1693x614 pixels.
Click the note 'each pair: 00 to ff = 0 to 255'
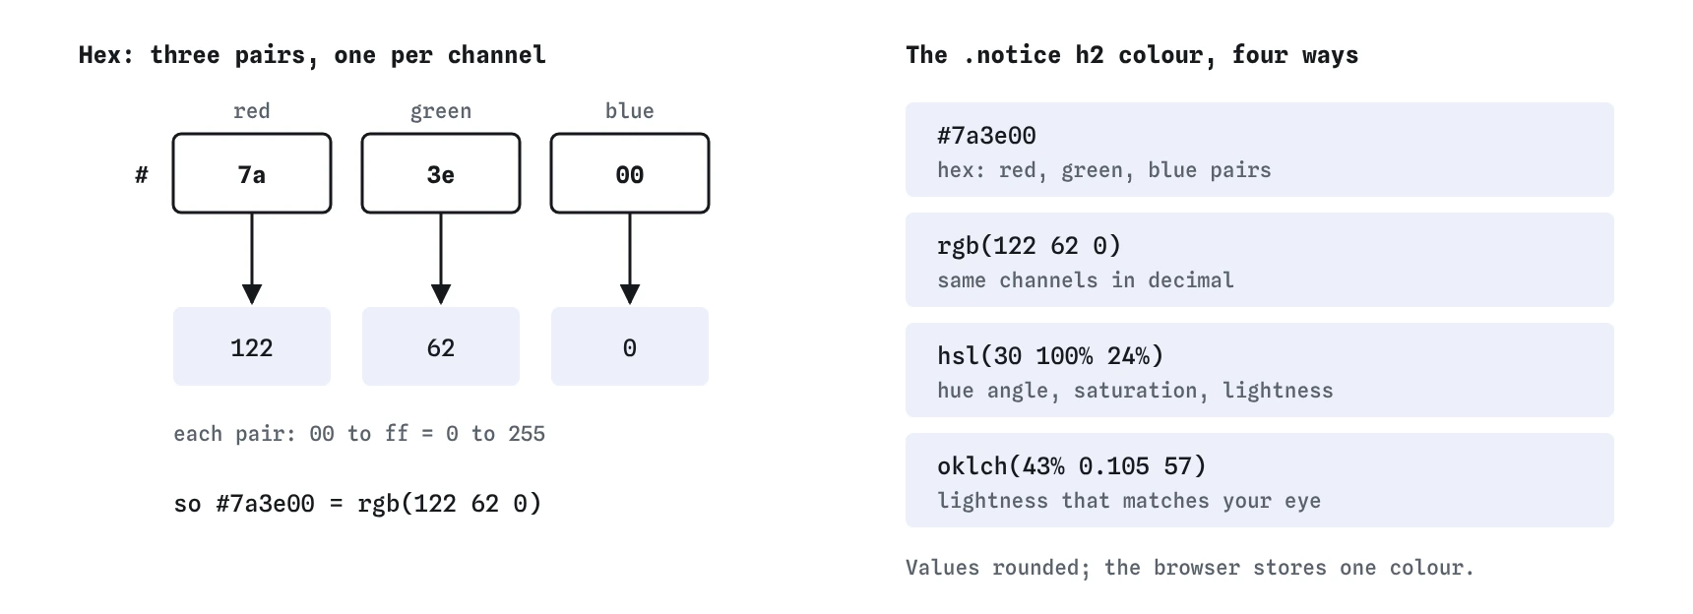(359, 434)
